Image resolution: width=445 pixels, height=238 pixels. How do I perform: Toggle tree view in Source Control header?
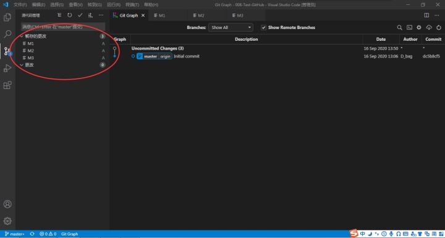59,15
